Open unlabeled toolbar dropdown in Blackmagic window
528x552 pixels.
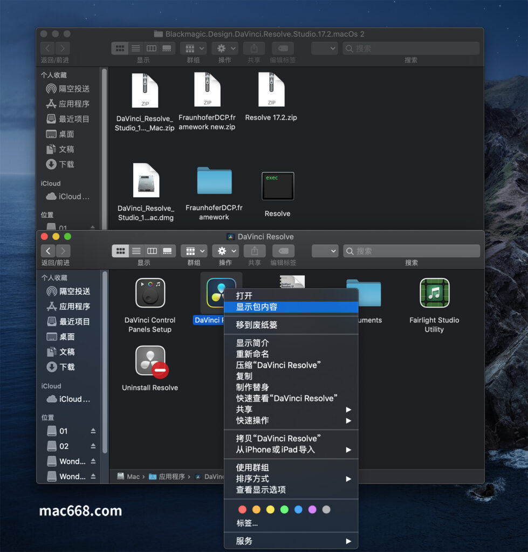pos(325,48)
